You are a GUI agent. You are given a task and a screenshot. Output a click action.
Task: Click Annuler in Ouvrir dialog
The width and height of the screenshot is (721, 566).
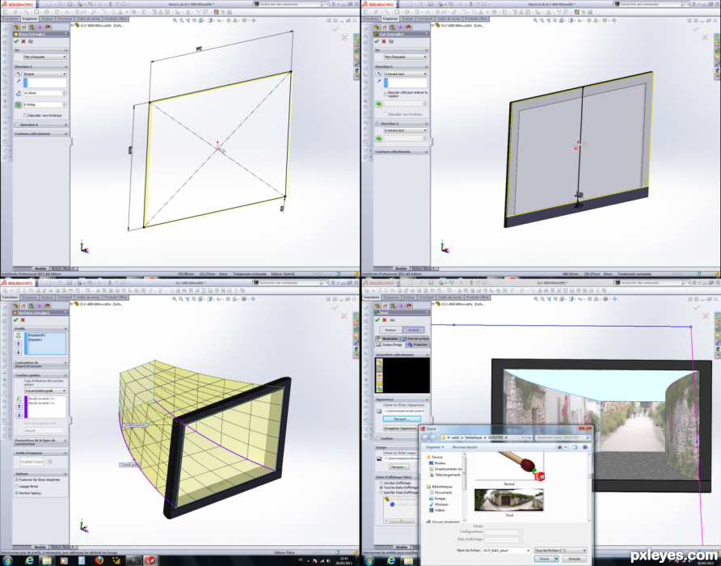tap(575, 559)
